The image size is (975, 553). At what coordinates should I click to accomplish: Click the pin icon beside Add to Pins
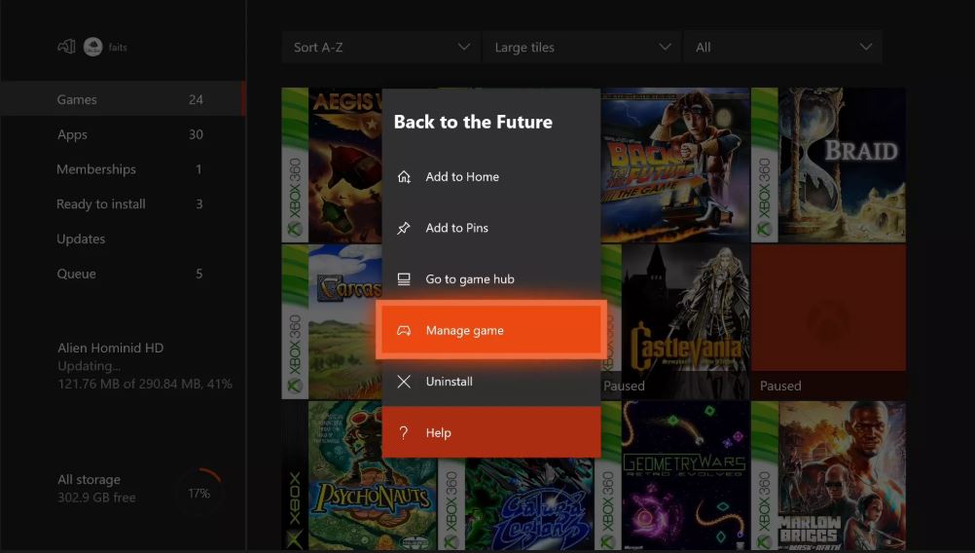click(x=404, y=228)
